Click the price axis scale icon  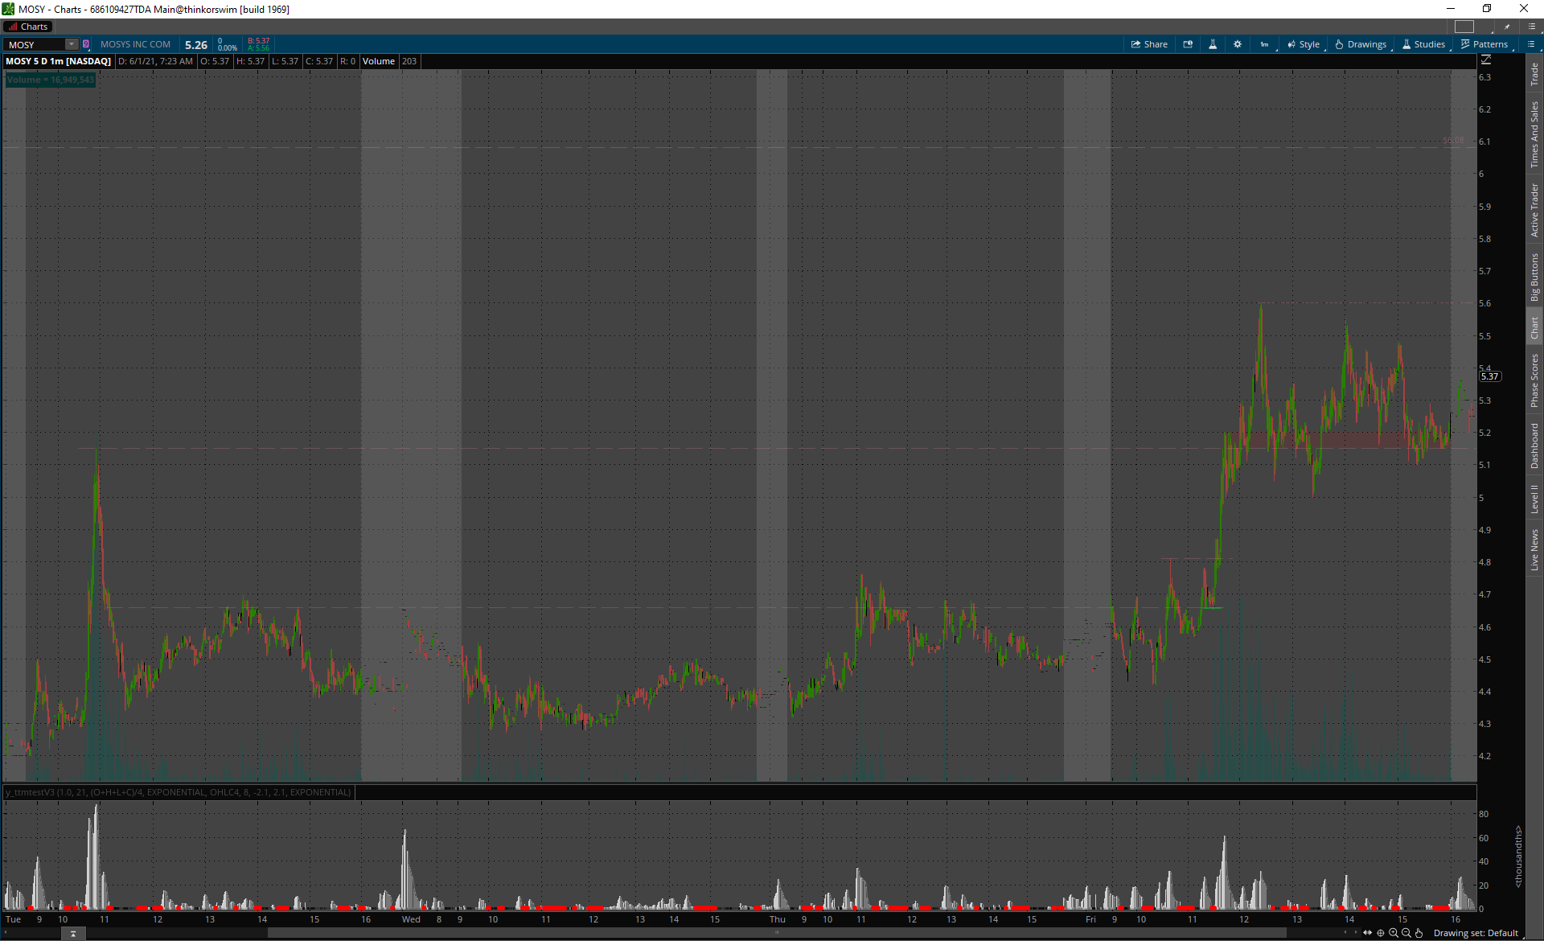pyautogui.click(x=1486, y=60)
